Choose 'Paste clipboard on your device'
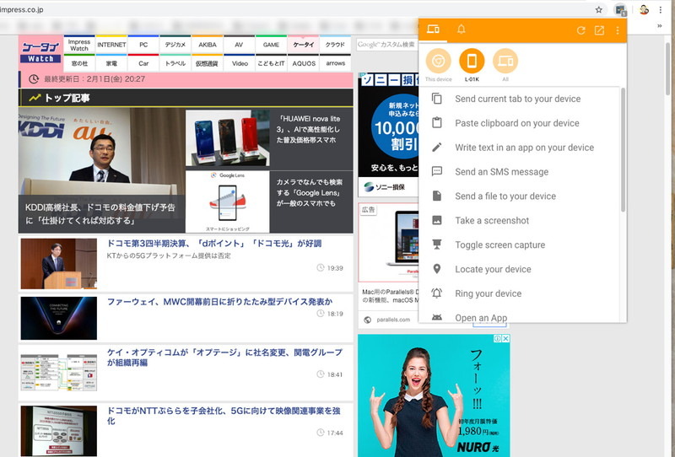Screen dimensions: 675x457 pyautogui.click(x=517, y=123)
